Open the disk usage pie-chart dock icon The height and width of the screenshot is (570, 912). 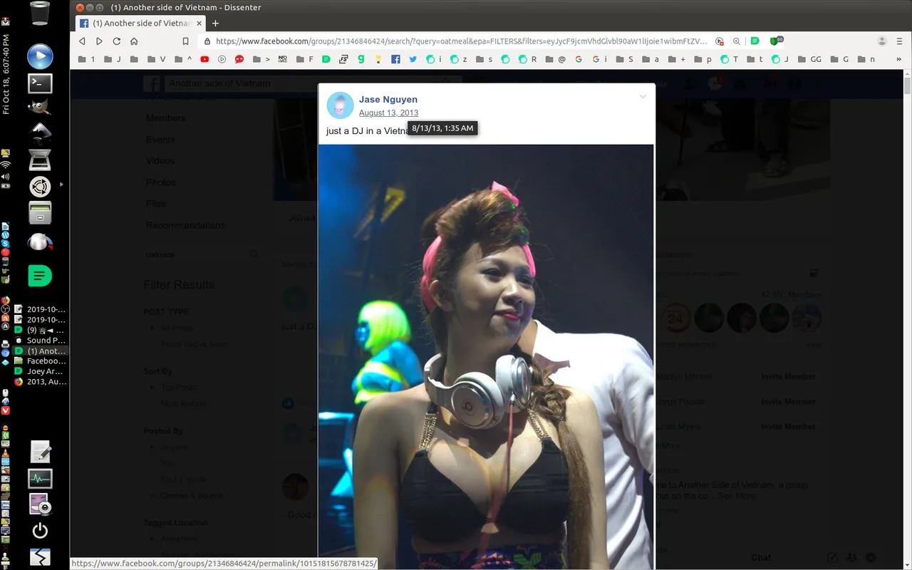tap(40, 242)
